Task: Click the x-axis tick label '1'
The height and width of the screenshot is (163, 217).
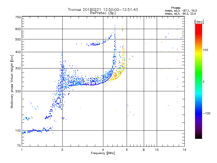Action: 22,150
